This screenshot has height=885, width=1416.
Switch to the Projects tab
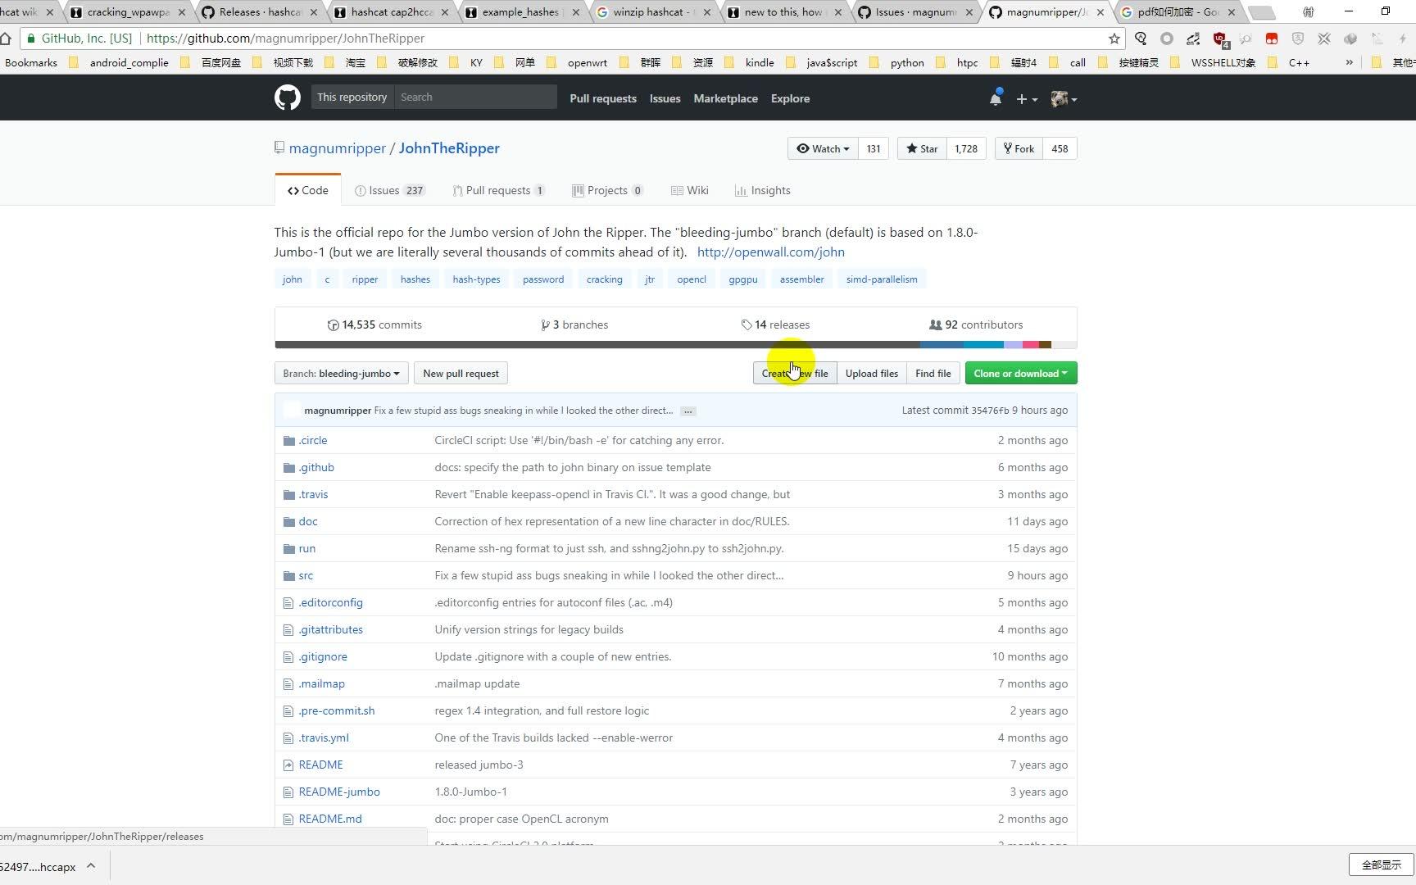point(607,190)
